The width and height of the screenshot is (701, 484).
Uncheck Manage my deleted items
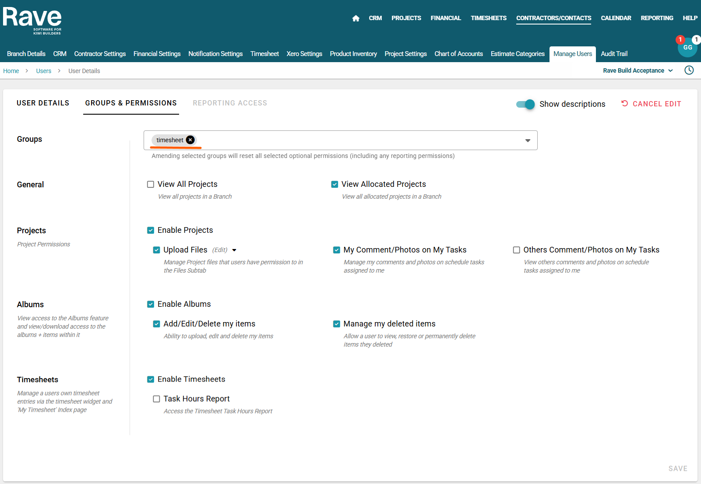[x=337, y=324]
